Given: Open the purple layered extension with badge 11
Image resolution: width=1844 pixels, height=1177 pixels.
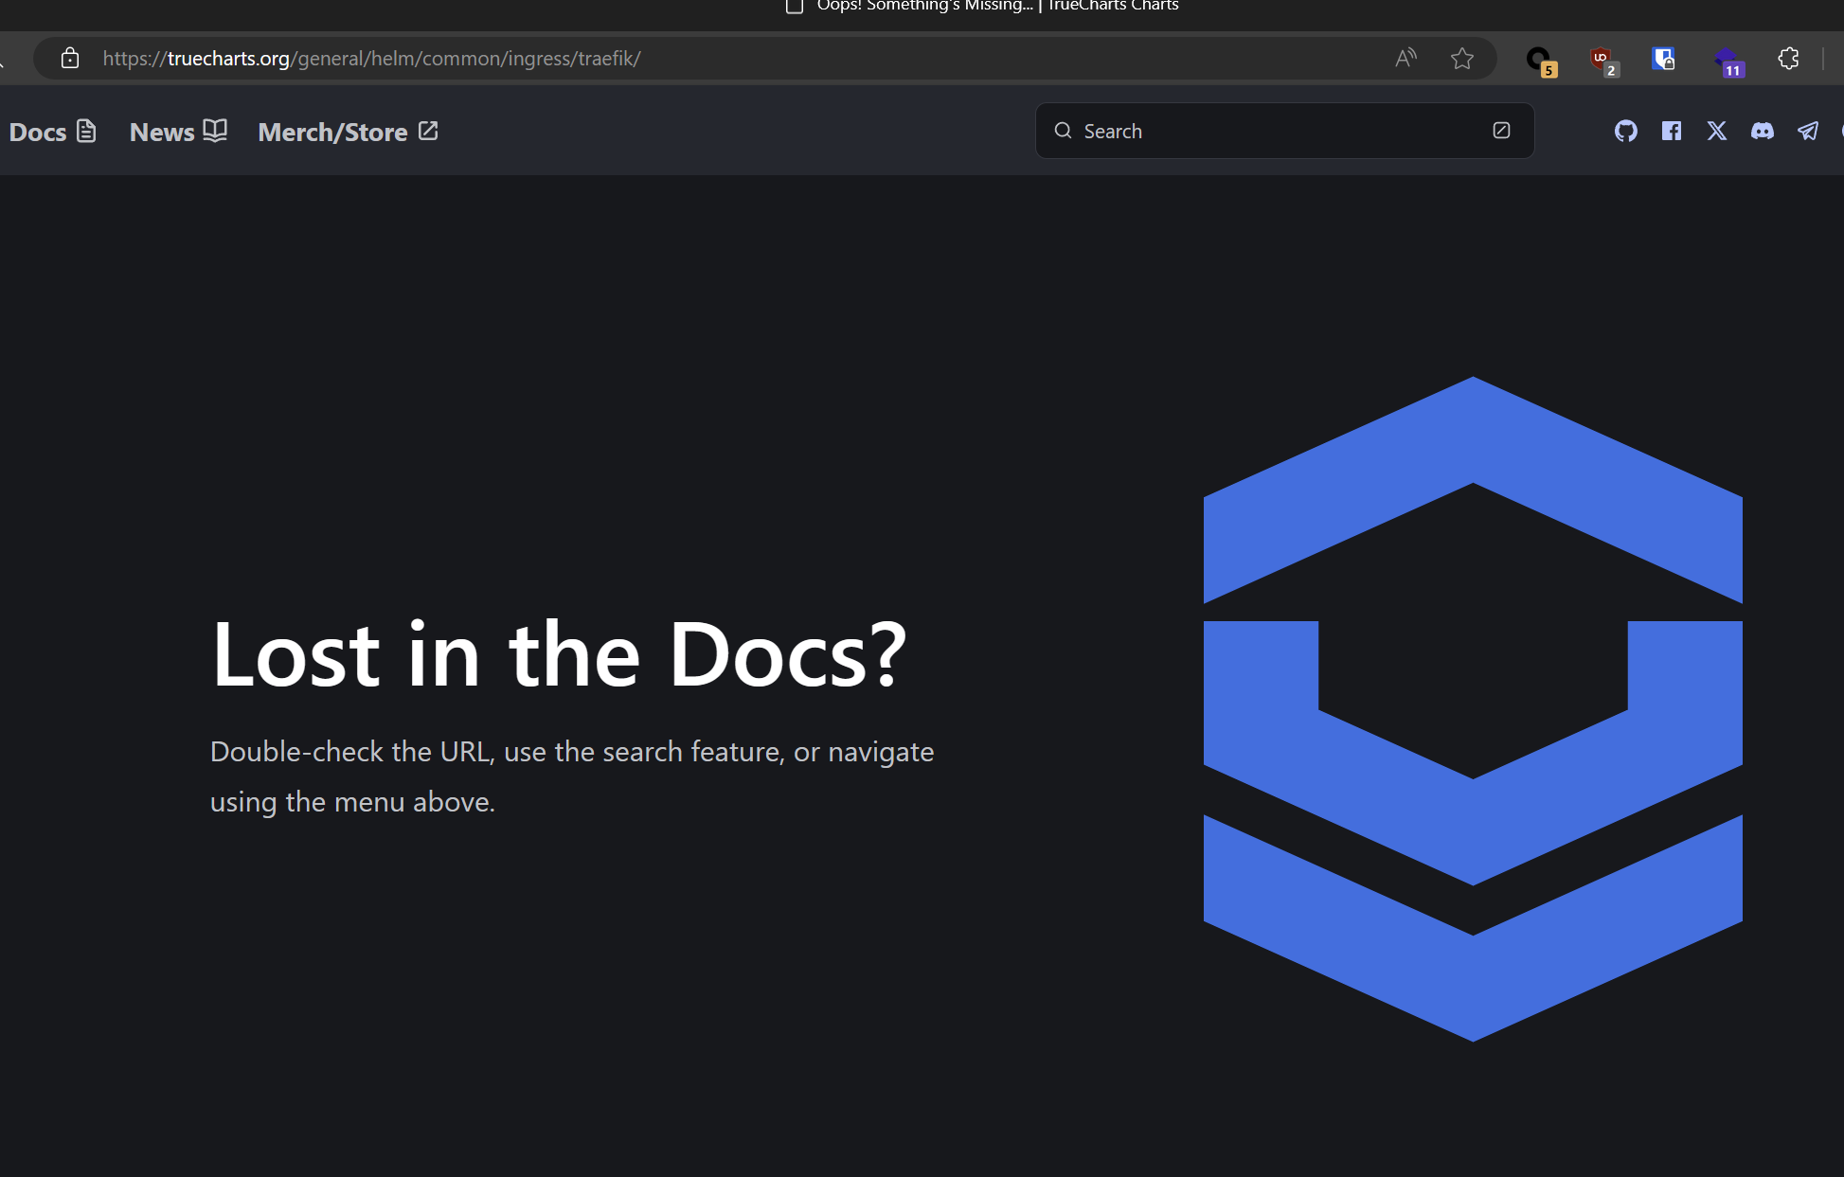Looking at the screenshot, I should [x=1728, y=61].
